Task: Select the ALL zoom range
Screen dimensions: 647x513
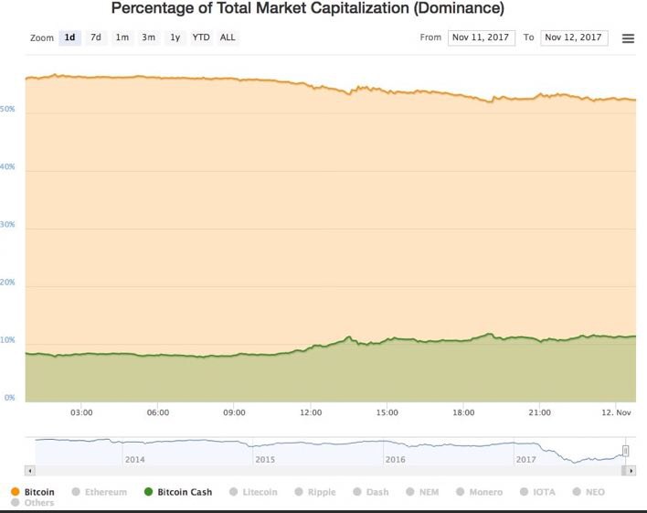Action: coord(228,37)
